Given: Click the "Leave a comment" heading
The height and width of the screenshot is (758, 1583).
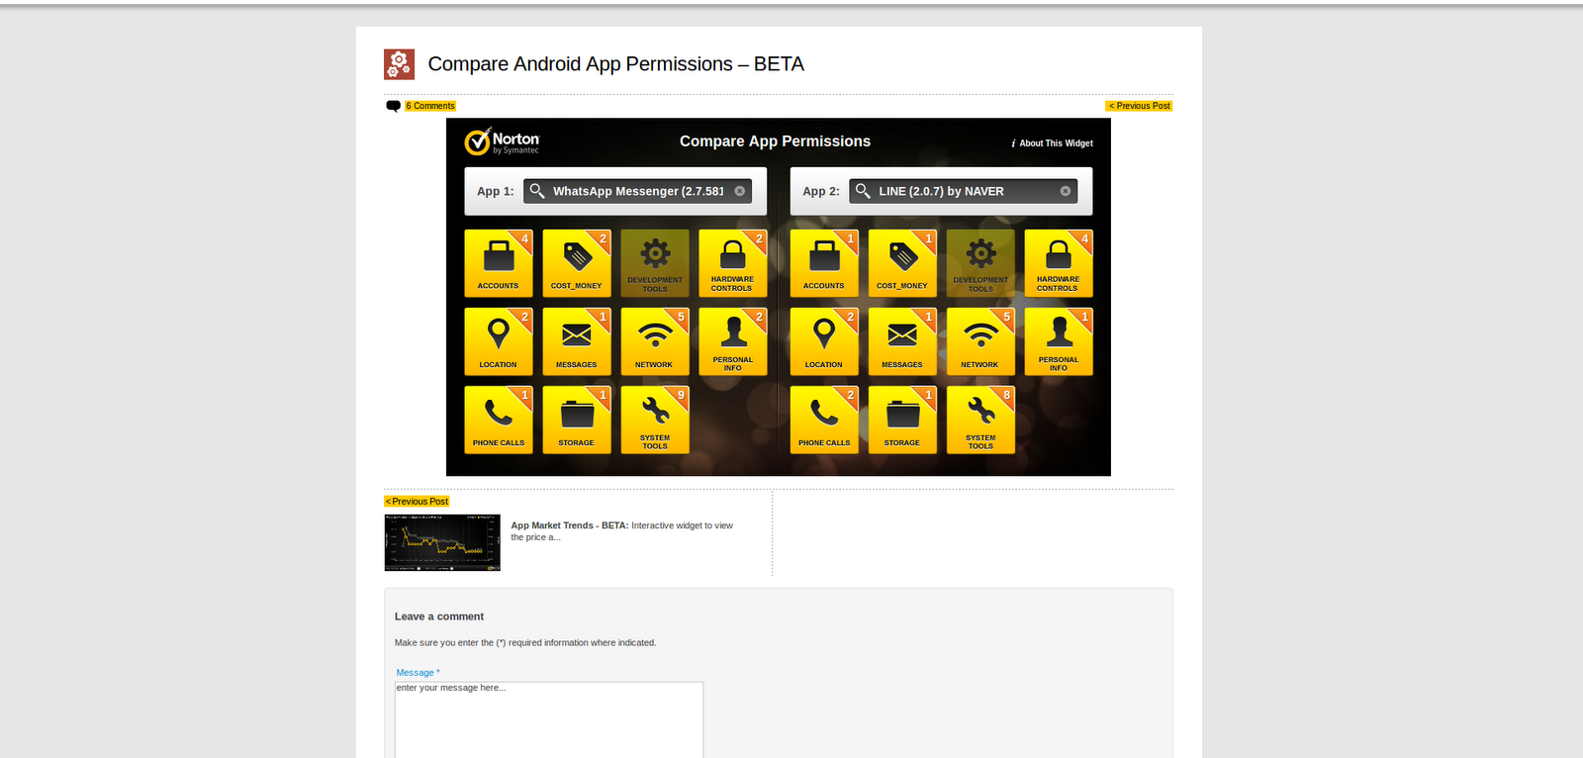Looking at the screenshot, I should [x=439, y=616].
